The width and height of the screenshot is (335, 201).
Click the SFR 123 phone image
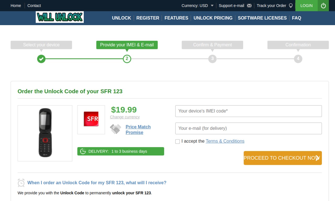45,133
